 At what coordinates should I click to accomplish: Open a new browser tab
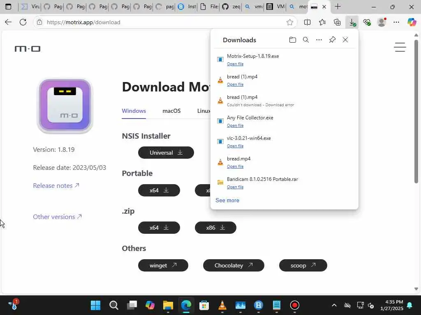click(338, 7)
